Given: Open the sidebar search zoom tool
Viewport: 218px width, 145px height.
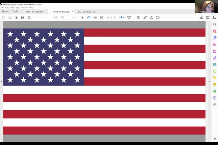Looking at the screenshot, I should [x=215, y=24].
